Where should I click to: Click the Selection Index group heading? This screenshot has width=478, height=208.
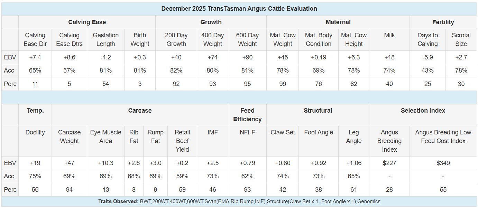pyautogui.click(x=423, y=111)
